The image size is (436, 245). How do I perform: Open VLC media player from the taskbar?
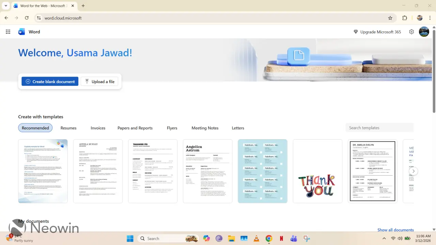256,239
